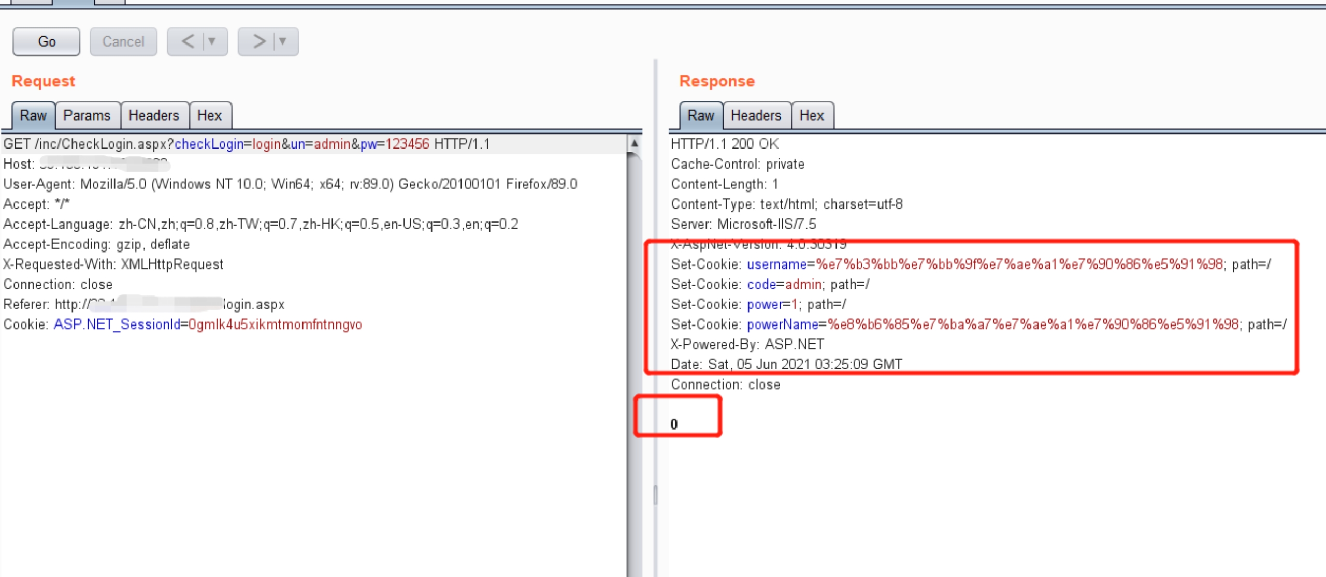The height and width of the screenshot is (577, 1326).
Task: Click the request pane vertical scrollbar track
Action: point(634,362)
